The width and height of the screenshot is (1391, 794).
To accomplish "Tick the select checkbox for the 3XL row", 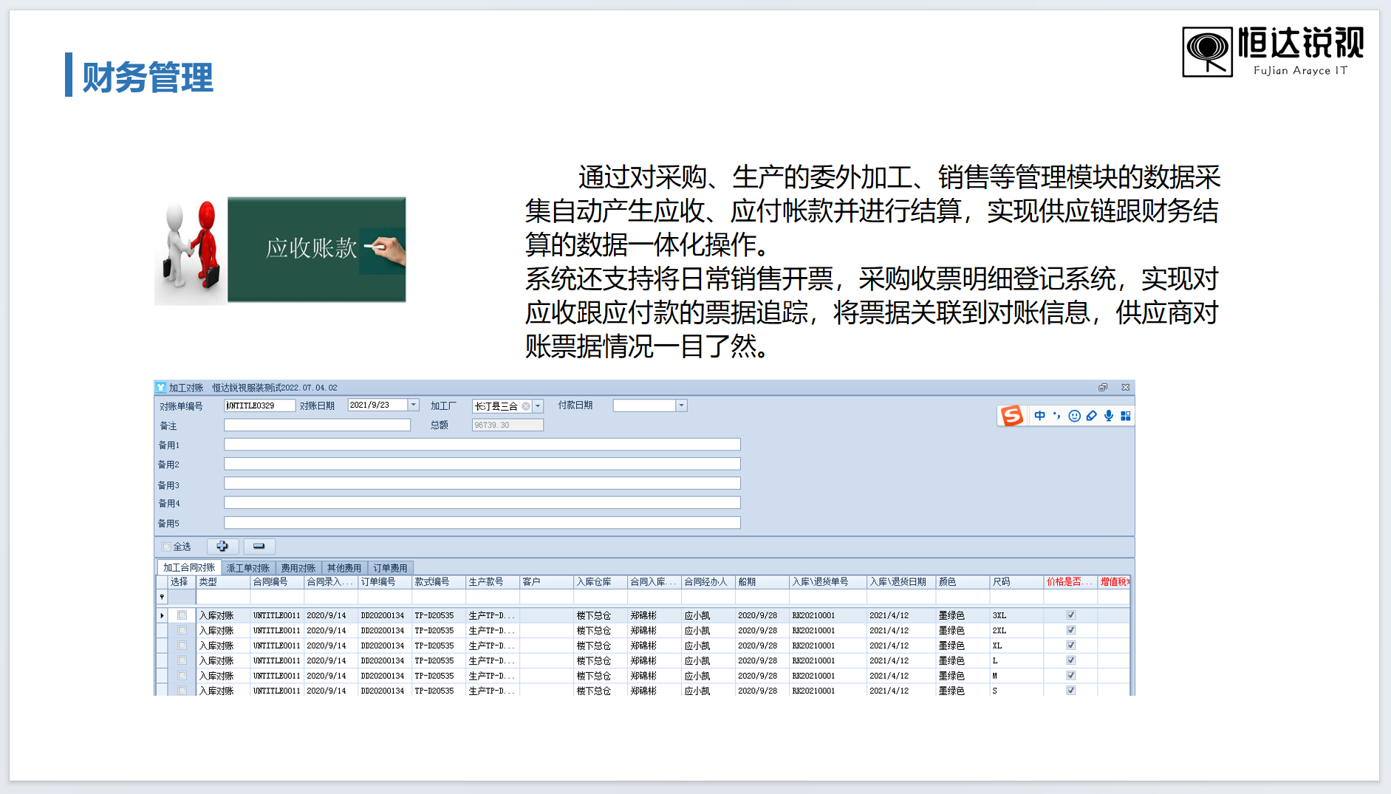I will click(182, 615).
